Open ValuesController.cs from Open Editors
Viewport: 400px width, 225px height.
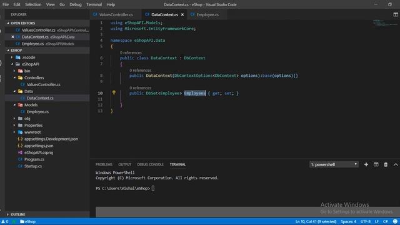[x=47, y=30]
